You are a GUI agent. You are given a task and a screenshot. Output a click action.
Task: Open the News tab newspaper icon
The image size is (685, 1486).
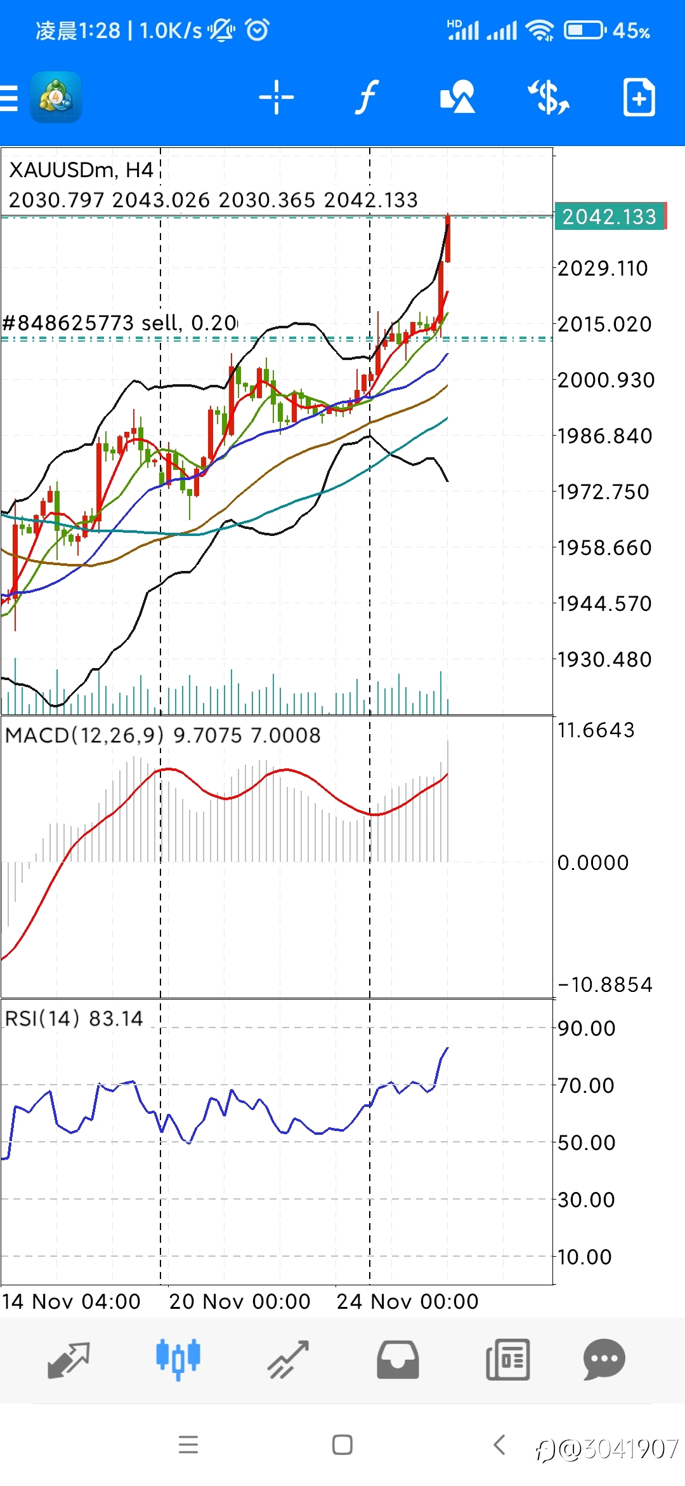507,1360
